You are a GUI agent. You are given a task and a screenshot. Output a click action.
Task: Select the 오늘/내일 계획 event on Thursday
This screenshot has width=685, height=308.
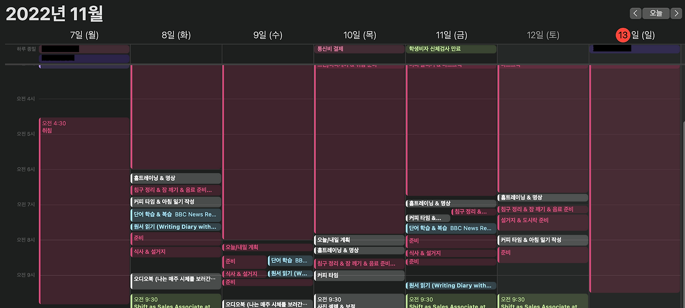click(359, 240)
